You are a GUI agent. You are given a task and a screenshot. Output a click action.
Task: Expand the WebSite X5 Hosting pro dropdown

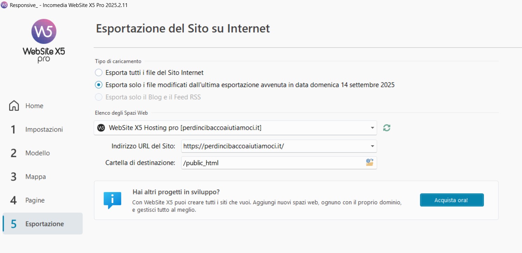[372, 128]
